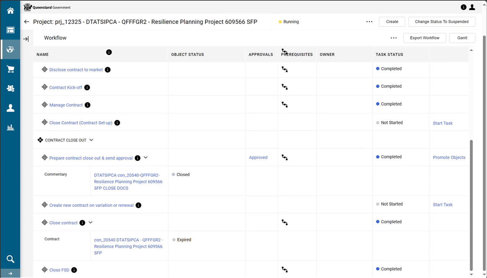This screenshot has width=487, height=278.
Task: View prerequisites for Manage Contract
Action: click(285, 104)
